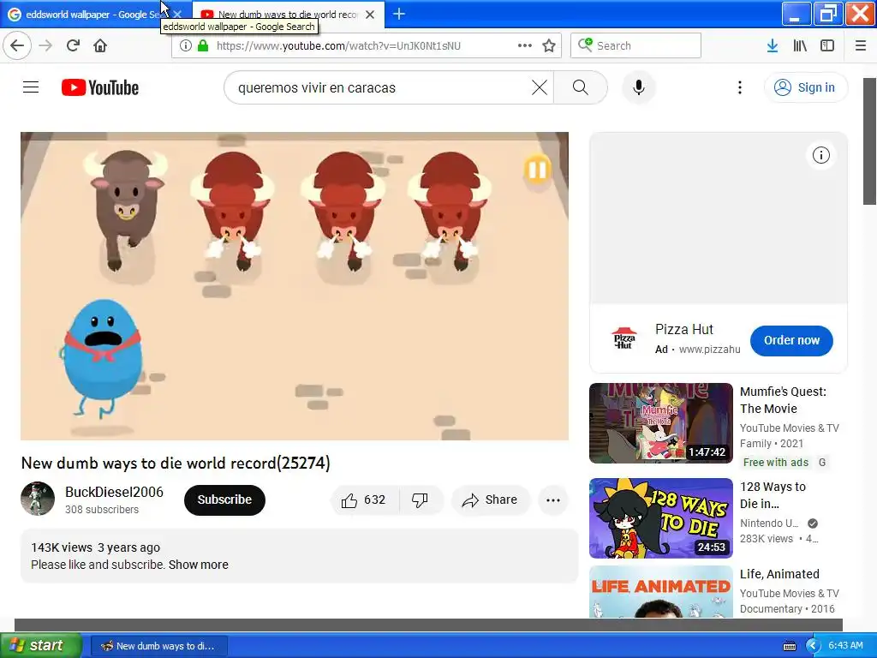Search with your voice microphone button
Image resolution: width=877 pixels, height=658 pixels.
639,87
